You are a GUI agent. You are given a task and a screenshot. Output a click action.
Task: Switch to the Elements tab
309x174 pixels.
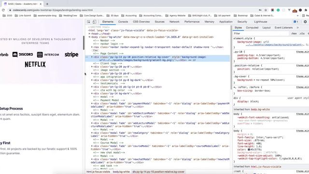108,22
